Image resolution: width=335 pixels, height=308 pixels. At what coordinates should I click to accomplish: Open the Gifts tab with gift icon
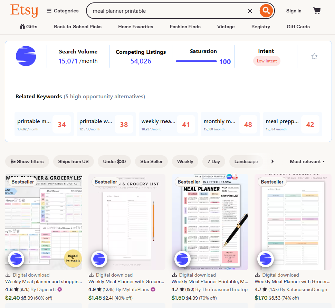[28, 27]
